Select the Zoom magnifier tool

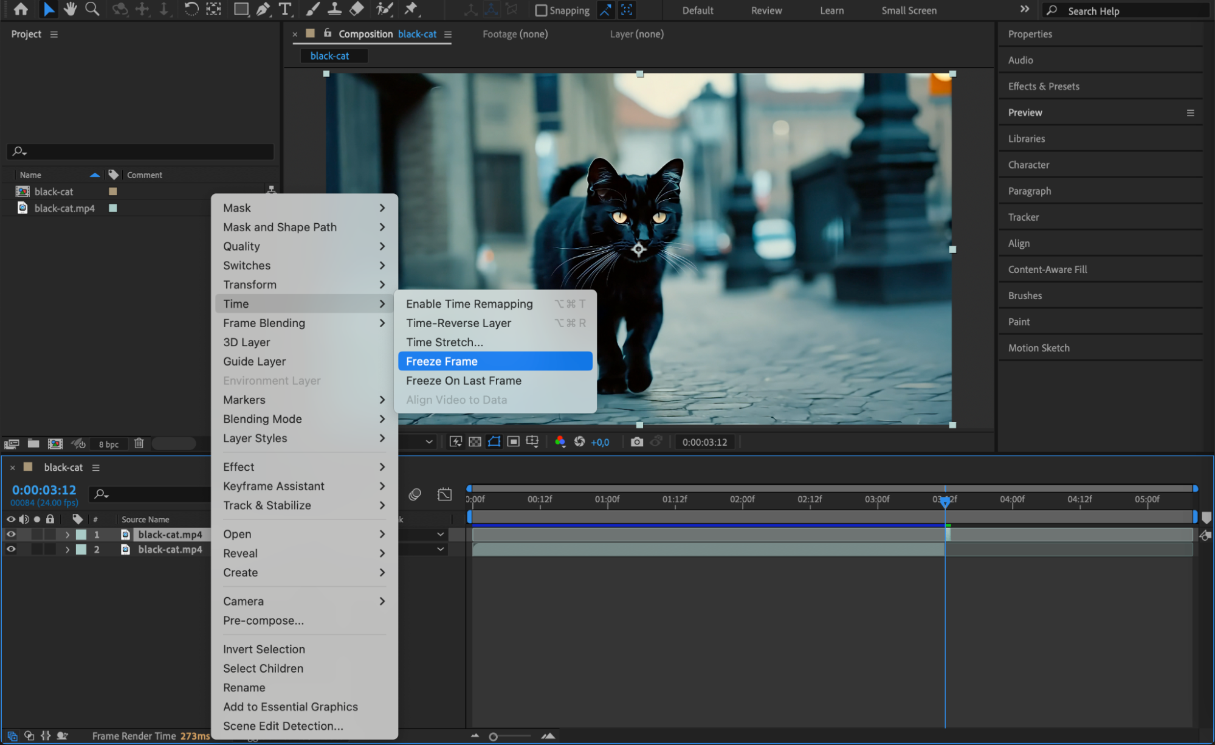pyautogui.click(x=92, y=9)
